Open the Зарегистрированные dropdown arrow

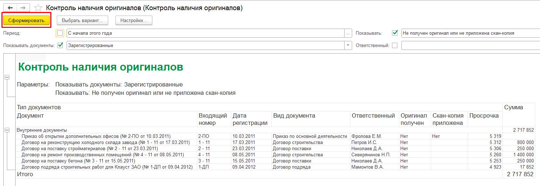(x=348, y=46)
